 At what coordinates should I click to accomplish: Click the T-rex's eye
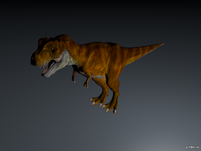(x=53, y=50)
